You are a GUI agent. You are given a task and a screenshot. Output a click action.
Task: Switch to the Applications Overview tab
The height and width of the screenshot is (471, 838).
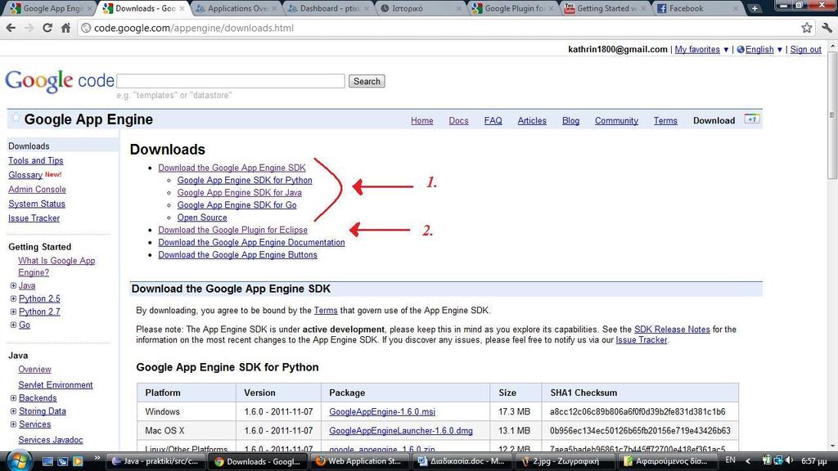(x=237, y=8)
